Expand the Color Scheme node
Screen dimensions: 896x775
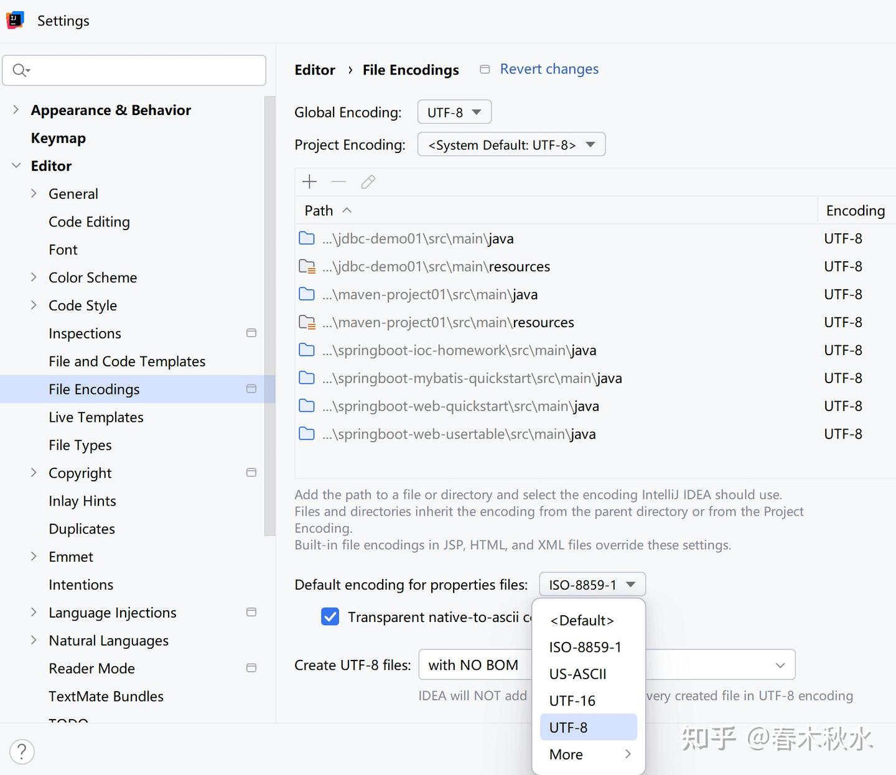point(34,277)
